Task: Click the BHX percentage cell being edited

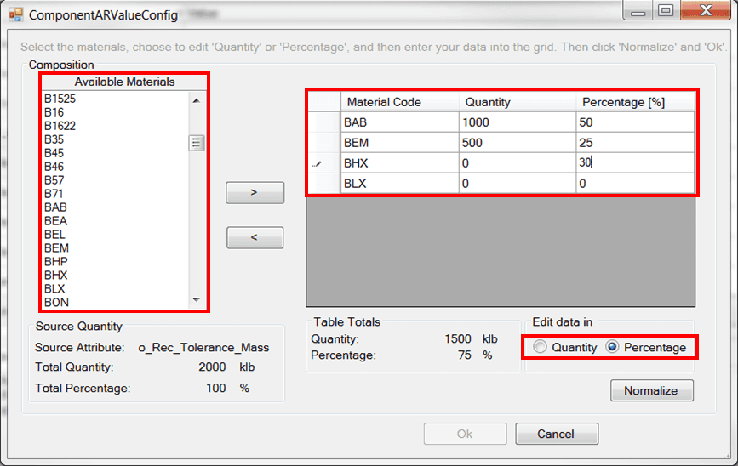Action: 635,163
